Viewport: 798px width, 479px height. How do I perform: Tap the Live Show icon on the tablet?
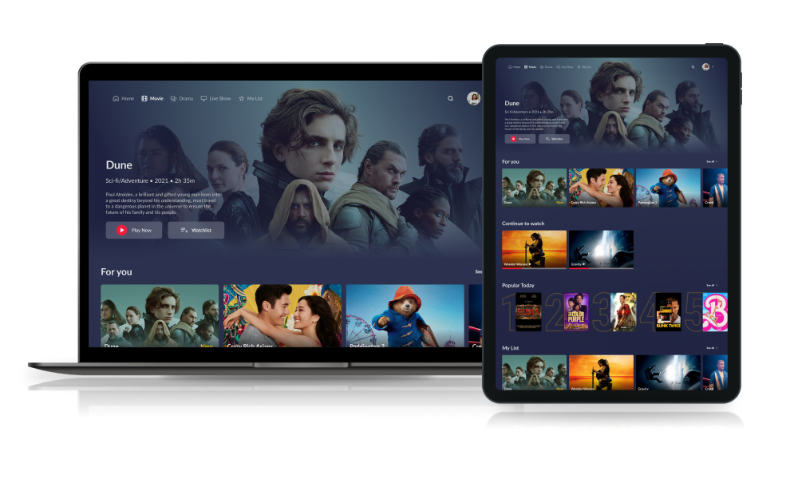point(559,67)
